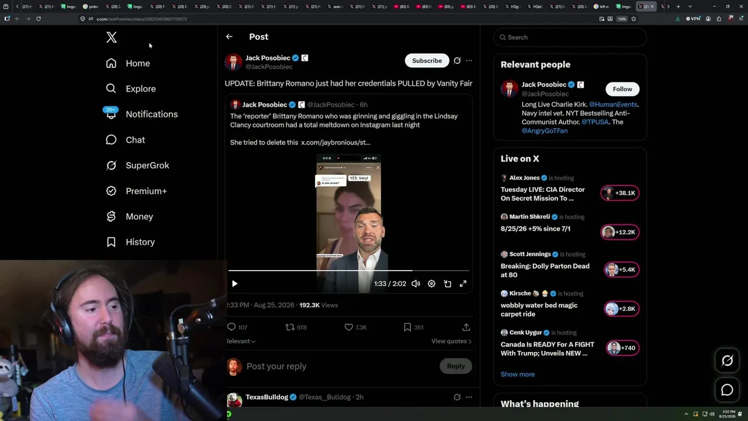Screen dimensions: 748x421
Task: Follow Jack Posobiec in Relevant people
Action: (x=622, y=89)
